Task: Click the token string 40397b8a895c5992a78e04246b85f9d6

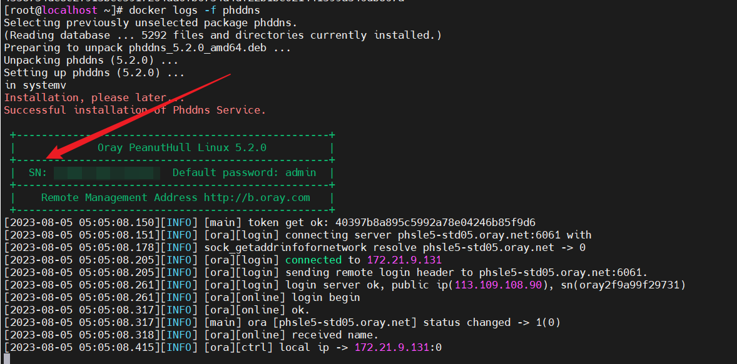Action: [435, 222]
